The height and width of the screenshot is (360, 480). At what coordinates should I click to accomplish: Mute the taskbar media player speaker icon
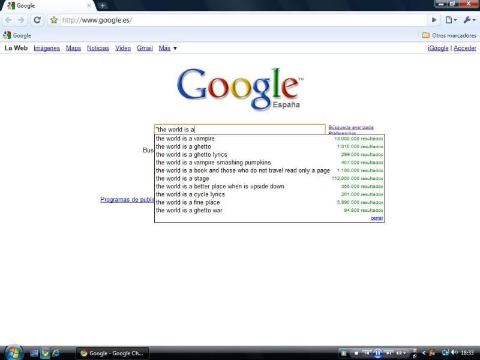(x=399, y=353)
